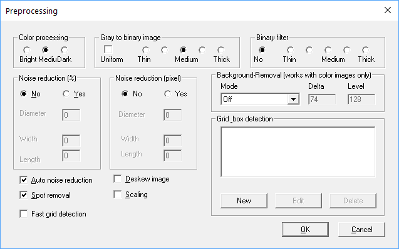The image size is (399, 249).
Task: Open the Background-Removal Mode dropdown
Action: pyautogui.click(x=293, y=99)
